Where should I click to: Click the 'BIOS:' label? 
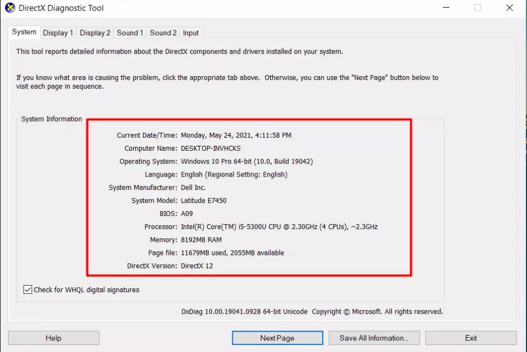click(x=168, y=214)
